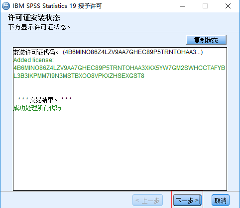Image resolution: width=240 pixels, height=208 pixels.
Task: Click the green 成功处理所有代码 message
Action: coord(37,108)
